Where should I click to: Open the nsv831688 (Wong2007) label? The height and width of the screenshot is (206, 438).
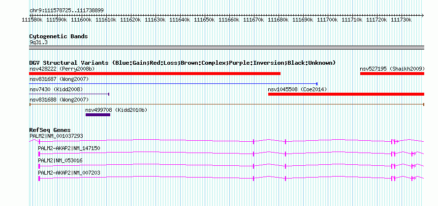pos(59,100)
